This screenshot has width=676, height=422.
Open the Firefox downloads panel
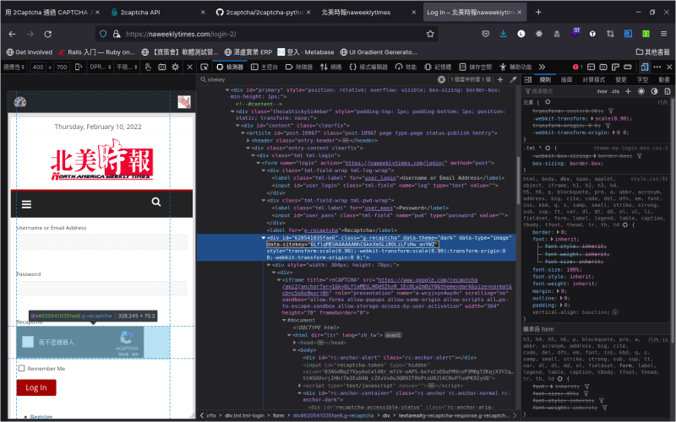click(503, 34)
